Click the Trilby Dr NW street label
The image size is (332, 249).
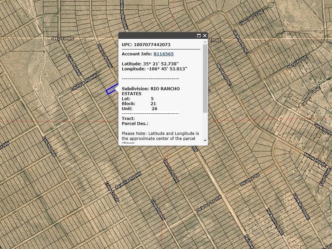pos(112,192)
